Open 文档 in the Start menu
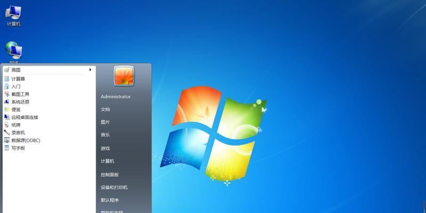The height and width of the screenshot is (213, 426). 105,110
